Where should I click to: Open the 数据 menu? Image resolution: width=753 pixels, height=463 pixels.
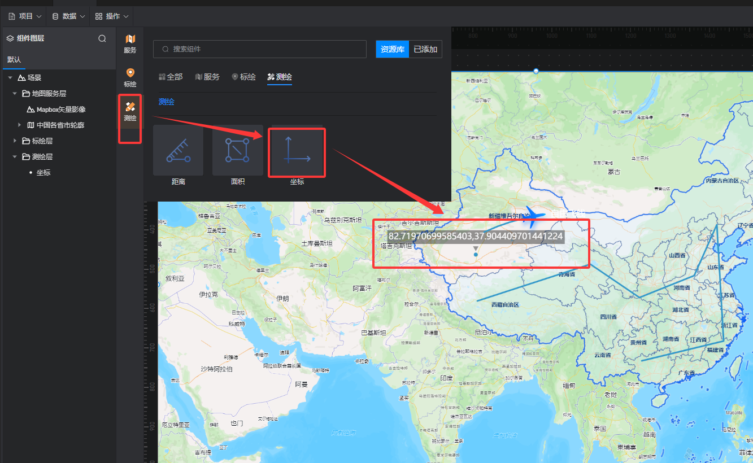[68, 16]
